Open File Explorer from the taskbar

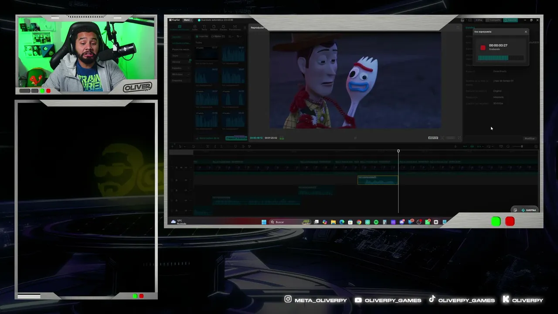pos(333,222)
